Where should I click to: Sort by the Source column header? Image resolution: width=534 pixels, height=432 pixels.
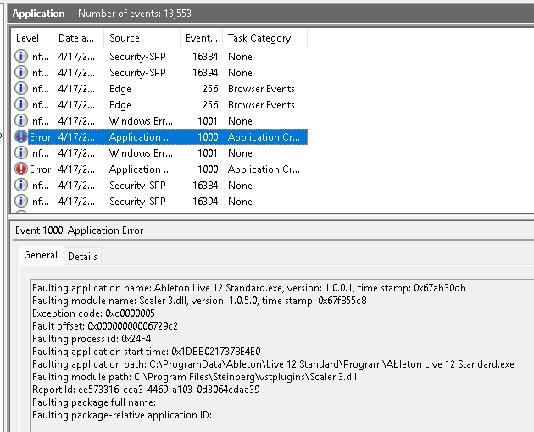click(142, 38)
